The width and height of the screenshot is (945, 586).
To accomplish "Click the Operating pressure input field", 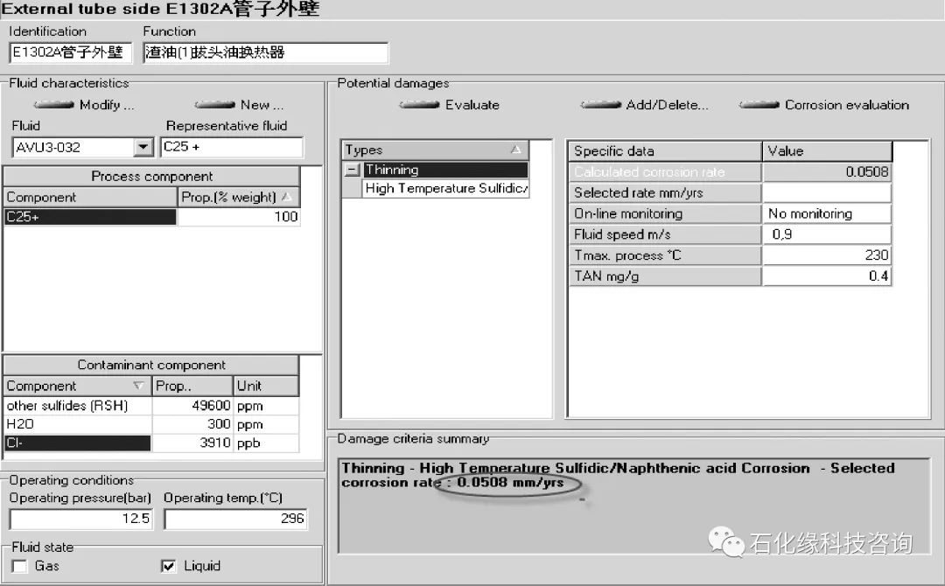I will (80, 519).
